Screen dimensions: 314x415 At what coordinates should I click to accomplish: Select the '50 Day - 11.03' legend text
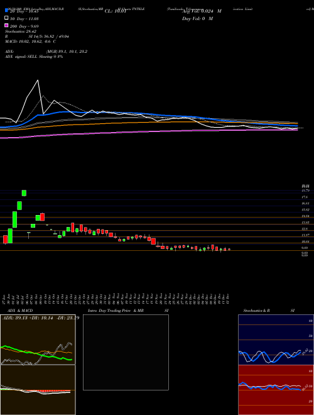point(24,19)
